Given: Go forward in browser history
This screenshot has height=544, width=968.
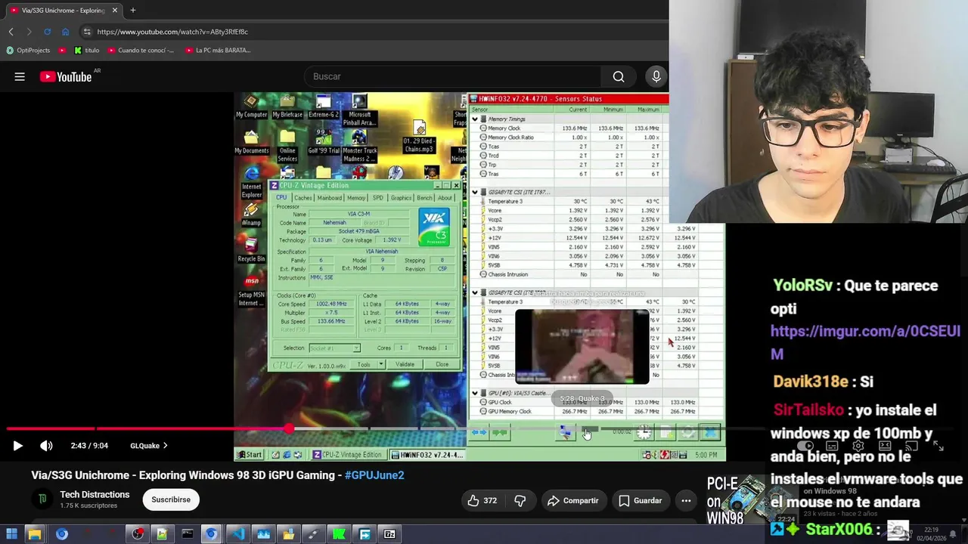Looking at the screenshot, I should [29, 32].
